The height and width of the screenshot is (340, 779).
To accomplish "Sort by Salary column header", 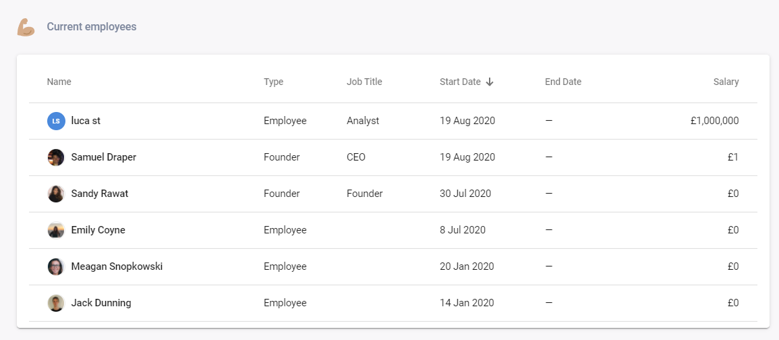I will [x=726, y=82].
